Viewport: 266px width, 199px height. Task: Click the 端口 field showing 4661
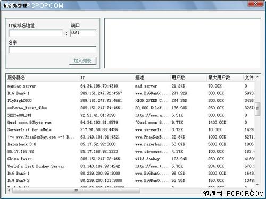pyautogui.click(x=83, y=33)
